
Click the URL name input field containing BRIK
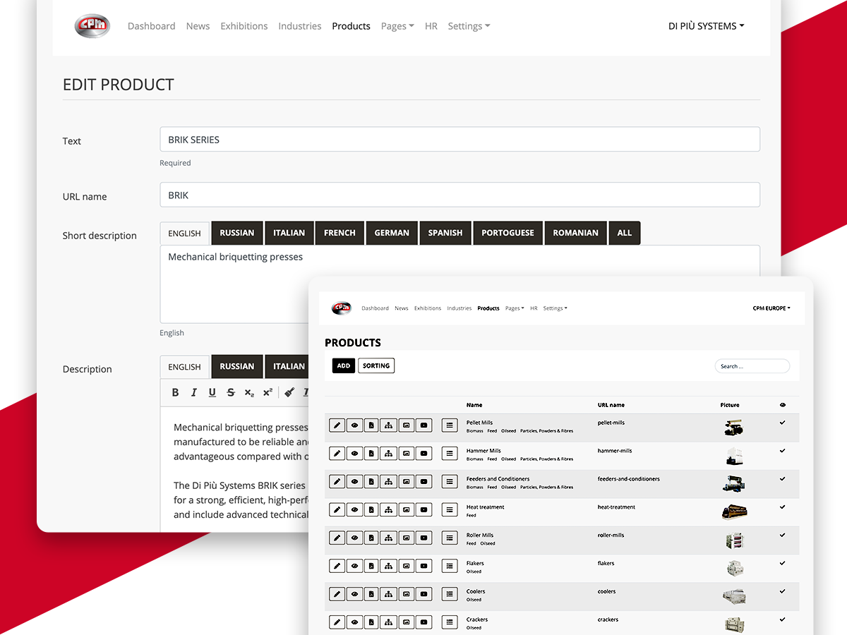click(459, 195)
